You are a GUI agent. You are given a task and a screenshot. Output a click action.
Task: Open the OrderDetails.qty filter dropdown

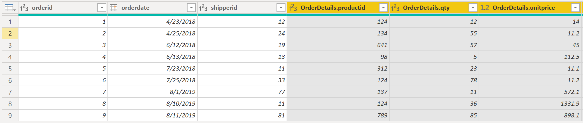coord(473,8)
